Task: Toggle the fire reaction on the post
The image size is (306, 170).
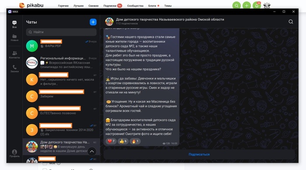Action: (x=135, y=141)
